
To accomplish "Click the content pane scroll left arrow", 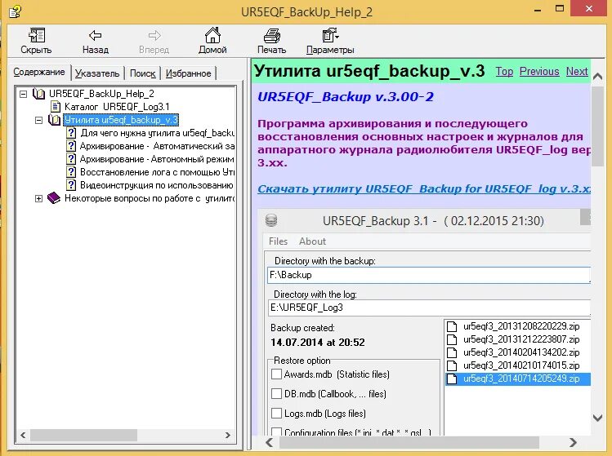I will pos(270,442).
